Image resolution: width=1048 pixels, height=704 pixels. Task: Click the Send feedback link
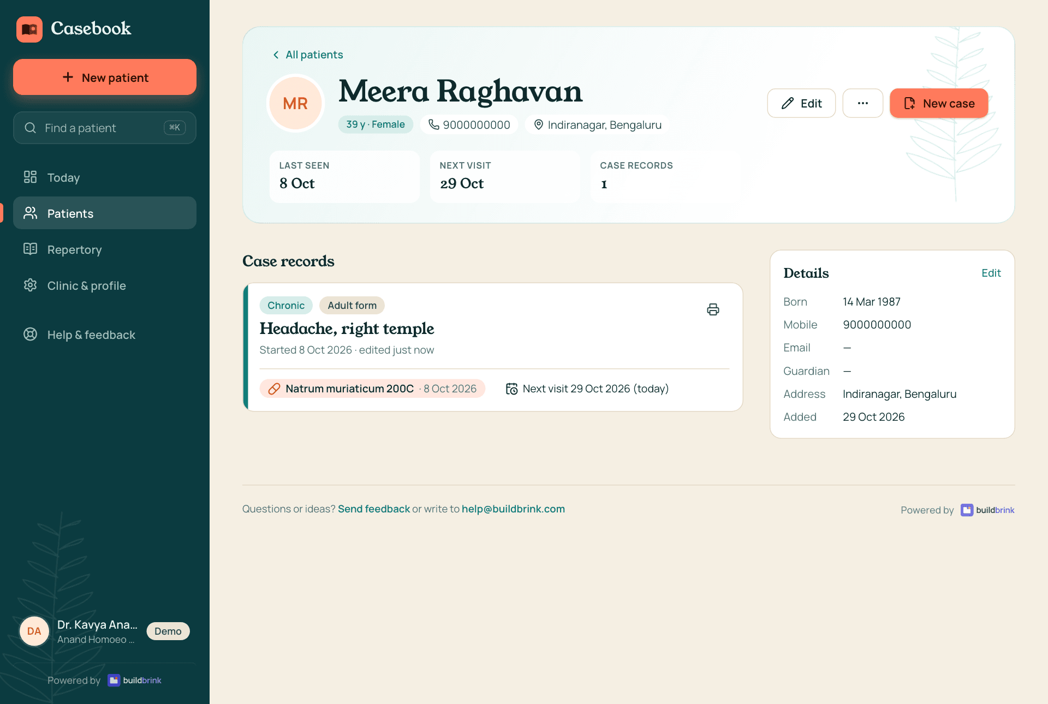pyautogui.click(x=374, y=509)
